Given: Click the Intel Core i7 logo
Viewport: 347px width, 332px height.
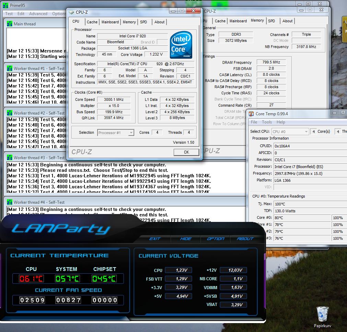Looking at the screenshot, I should click(181, 45).
